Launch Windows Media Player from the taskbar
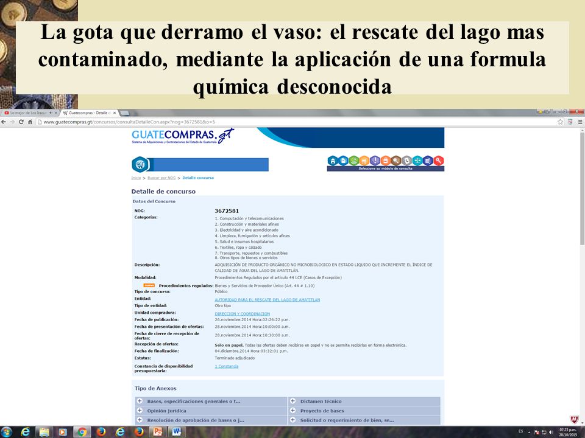Image resolution: width=585 pixels, height=438 pixels. click(x=63, y=432)
